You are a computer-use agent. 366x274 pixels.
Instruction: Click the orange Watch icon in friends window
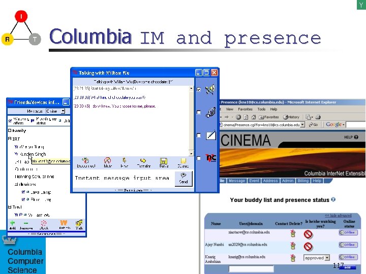(x=64, y=223)
